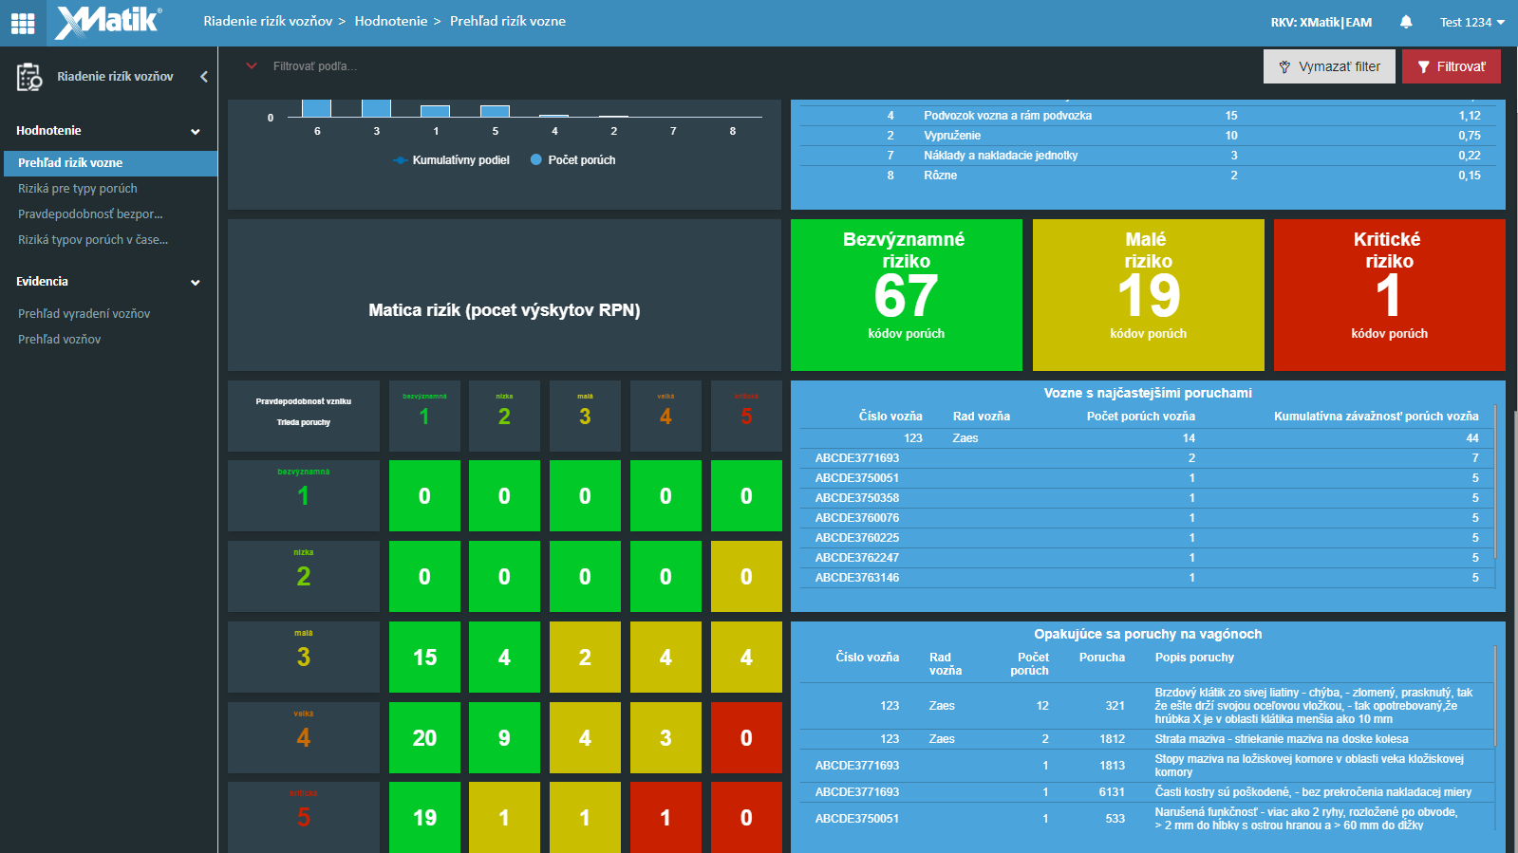Click the Hodnotenie breadcrumb link
Image resolution: width=1518 pixels, height=853 pixels.
coord(391,21)
